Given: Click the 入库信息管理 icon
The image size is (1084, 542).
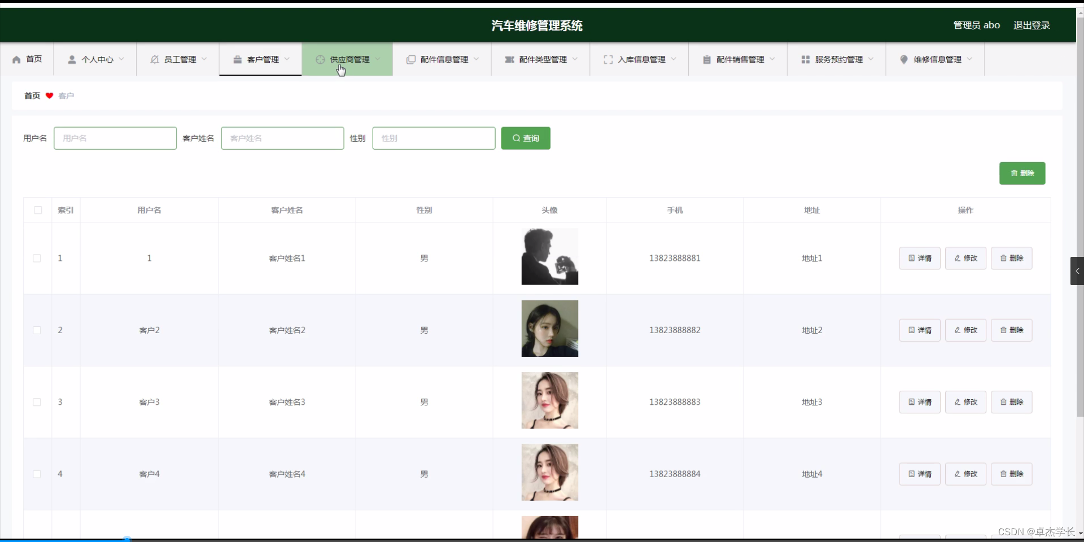Looking at the screenshot, I should point(608,59).
